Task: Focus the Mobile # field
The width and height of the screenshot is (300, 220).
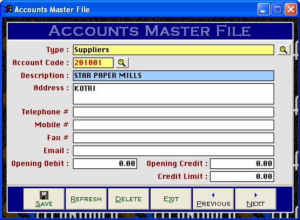Action: (x=174, y=125)
